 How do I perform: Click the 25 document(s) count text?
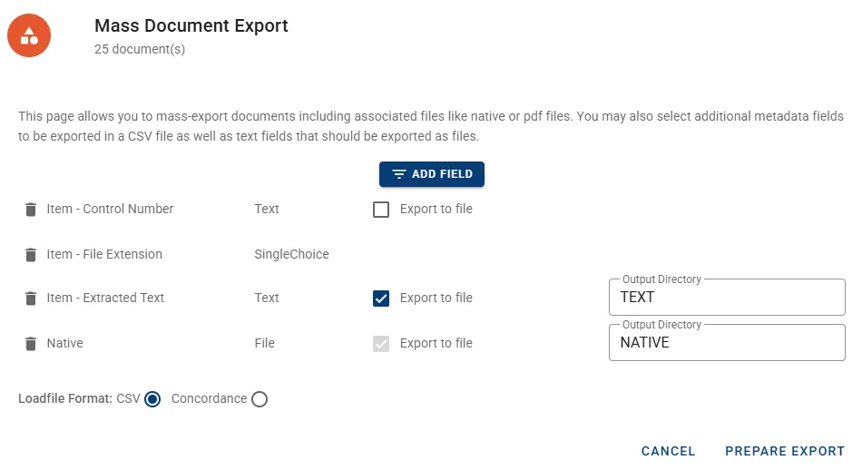tap(140, 49)
